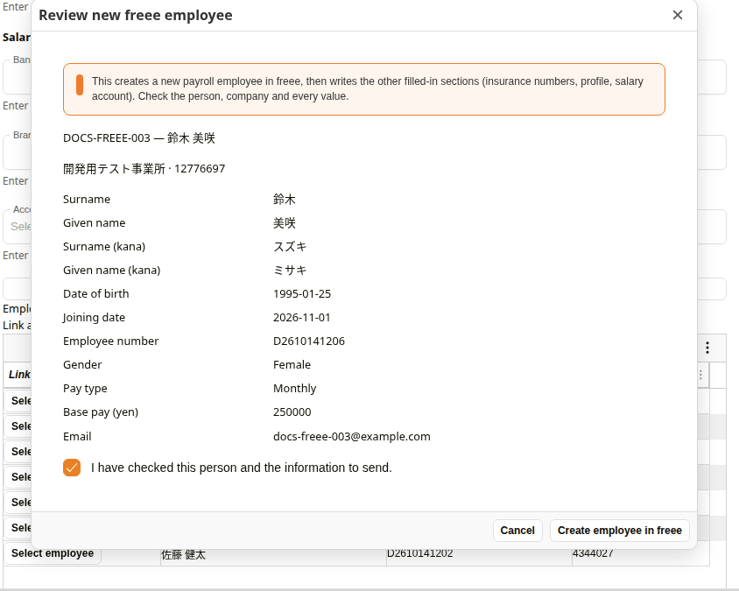The height and width of the screenshot is (591, 739).
Task: Click the Review new freee employee title
Action: (135, 15)
